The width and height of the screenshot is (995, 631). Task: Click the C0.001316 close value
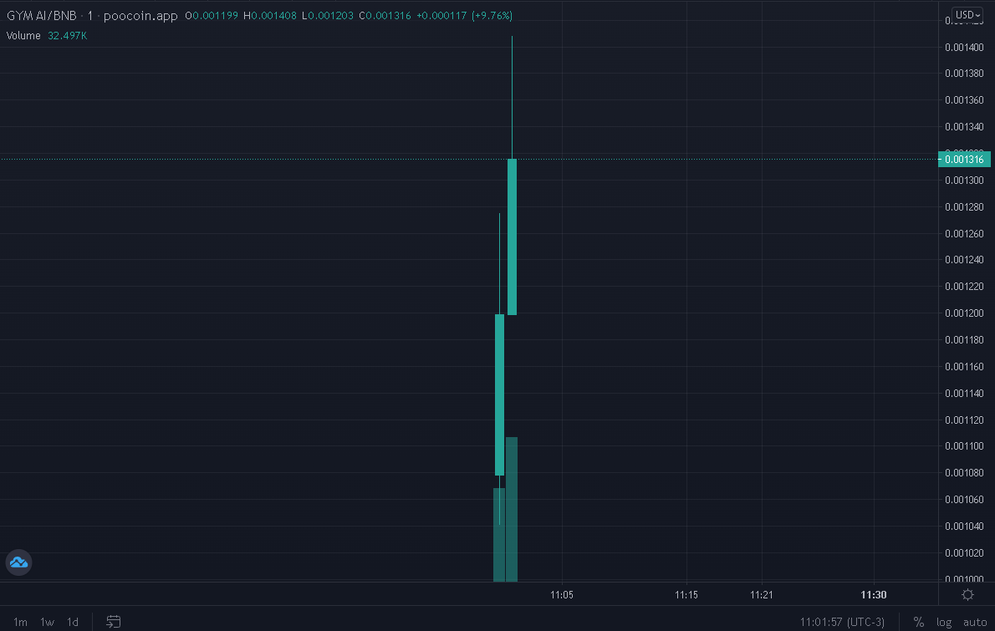(385, 15)
